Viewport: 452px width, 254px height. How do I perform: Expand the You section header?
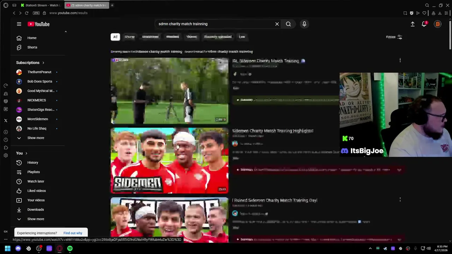[x=22, y=153]
